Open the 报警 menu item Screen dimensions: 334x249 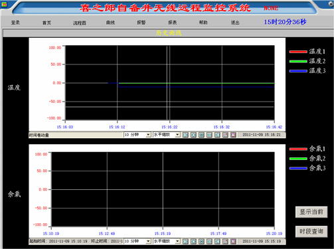tap(141, 23)
